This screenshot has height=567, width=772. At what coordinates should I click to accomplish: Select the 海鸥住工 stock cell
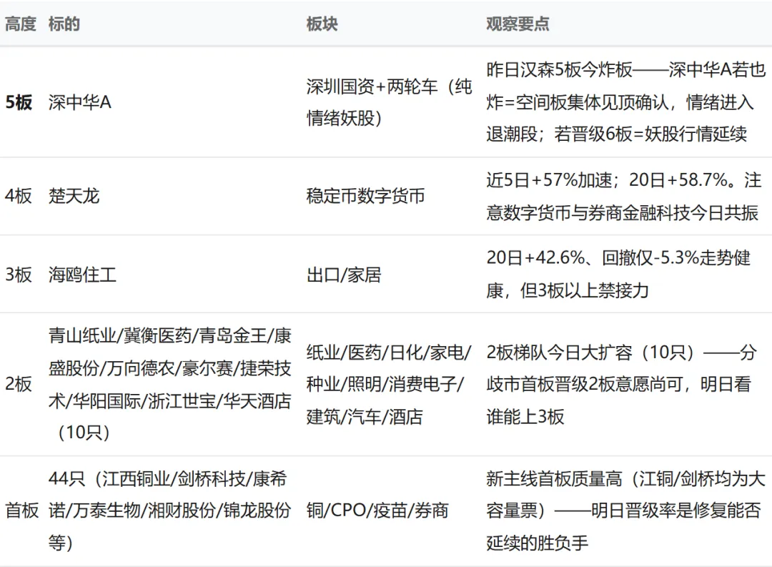[x=82, y=275]
